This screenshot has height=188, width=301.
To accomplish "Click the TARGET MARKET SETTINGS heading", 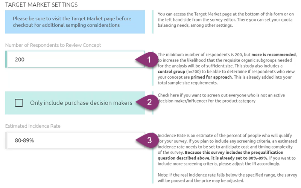I will pyautogui.click(x=41, y=5).
